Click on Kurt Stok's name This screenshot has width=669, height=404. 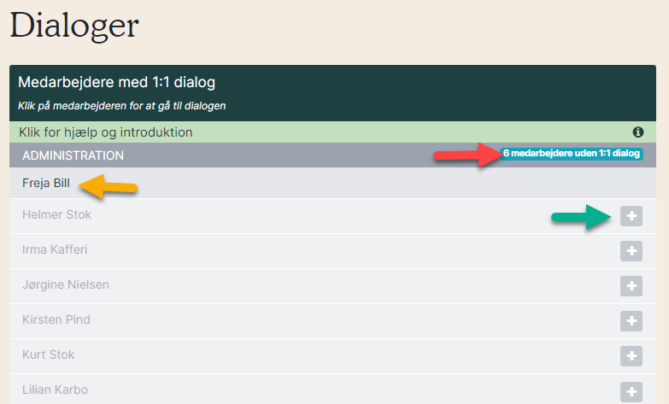[x=48, y=354]
